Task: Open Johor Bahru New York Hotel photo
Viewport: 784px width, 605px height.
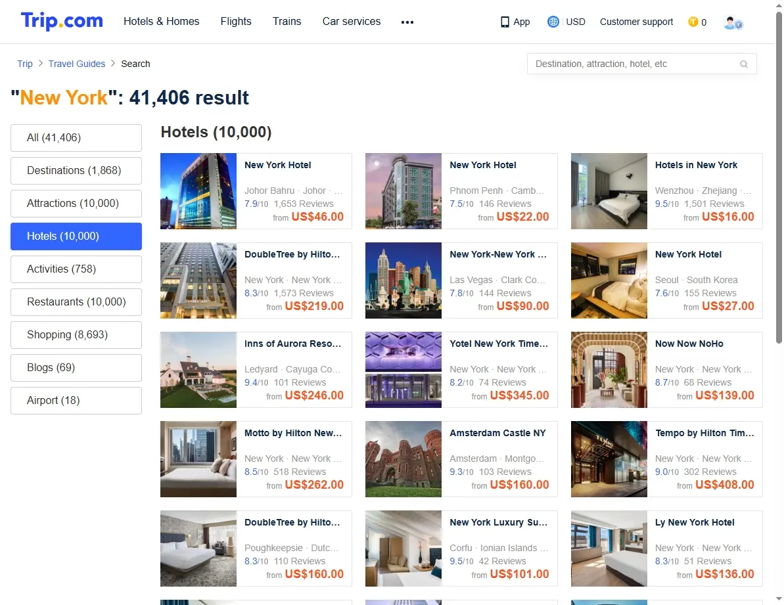Action: (198, 191)
